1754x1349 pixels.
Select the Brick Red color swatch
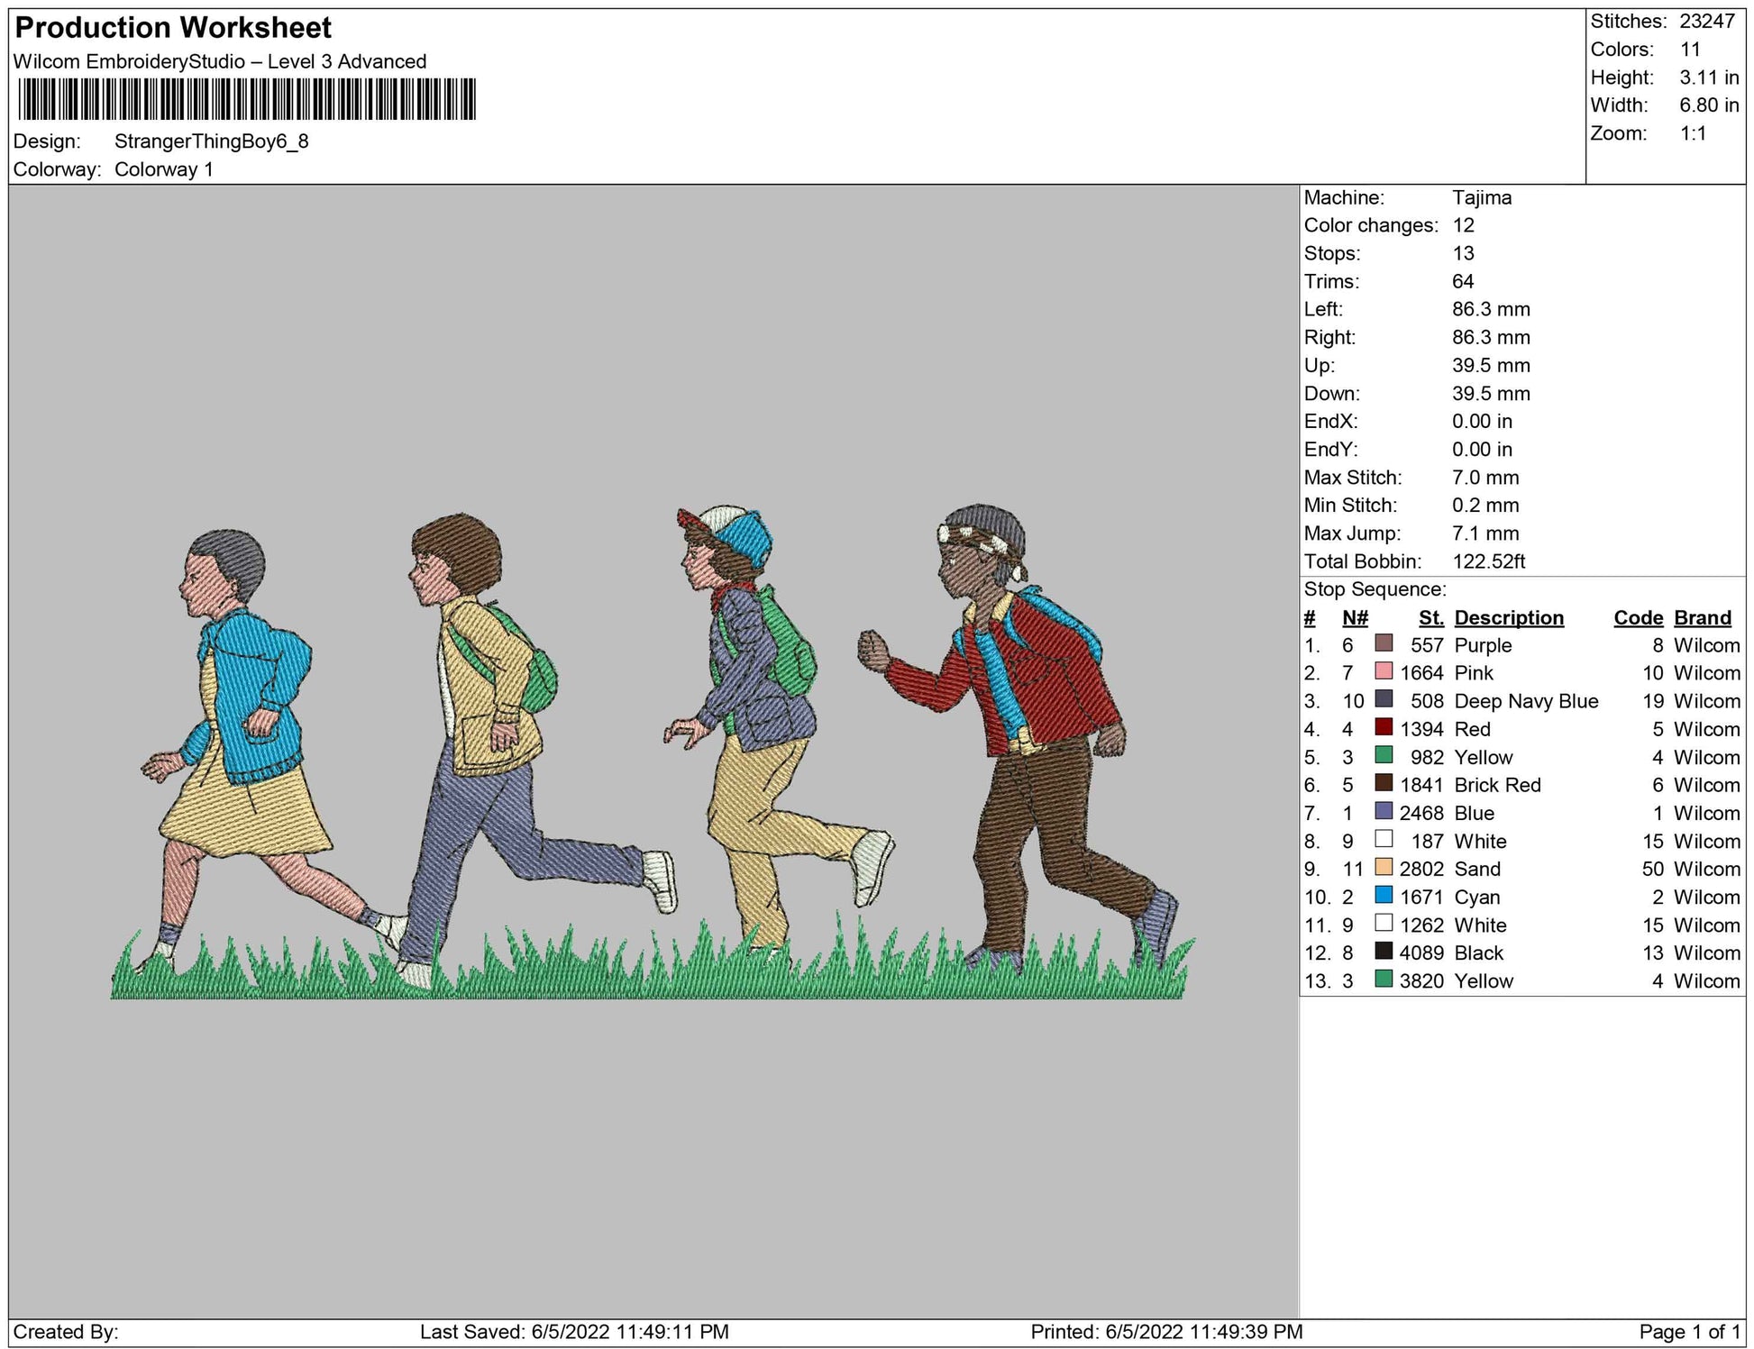[1384, 783]
